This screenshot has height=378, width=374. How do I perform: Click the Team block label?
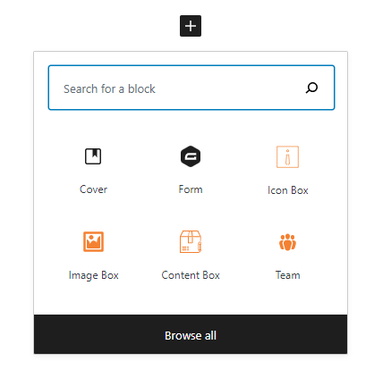point(287,275)
